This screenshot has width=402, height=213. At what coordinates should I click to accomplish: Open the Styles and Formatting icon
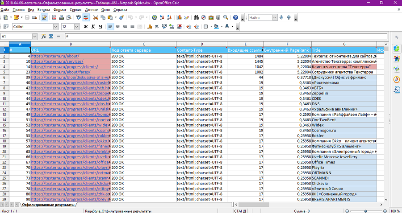click(x=6, y=26)
